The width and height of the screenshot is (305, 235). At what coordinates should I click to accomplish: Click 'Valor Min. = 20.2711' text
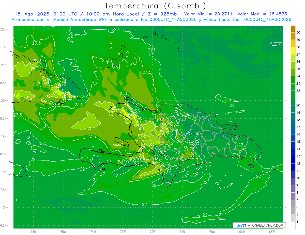click(x=208, y=14)
